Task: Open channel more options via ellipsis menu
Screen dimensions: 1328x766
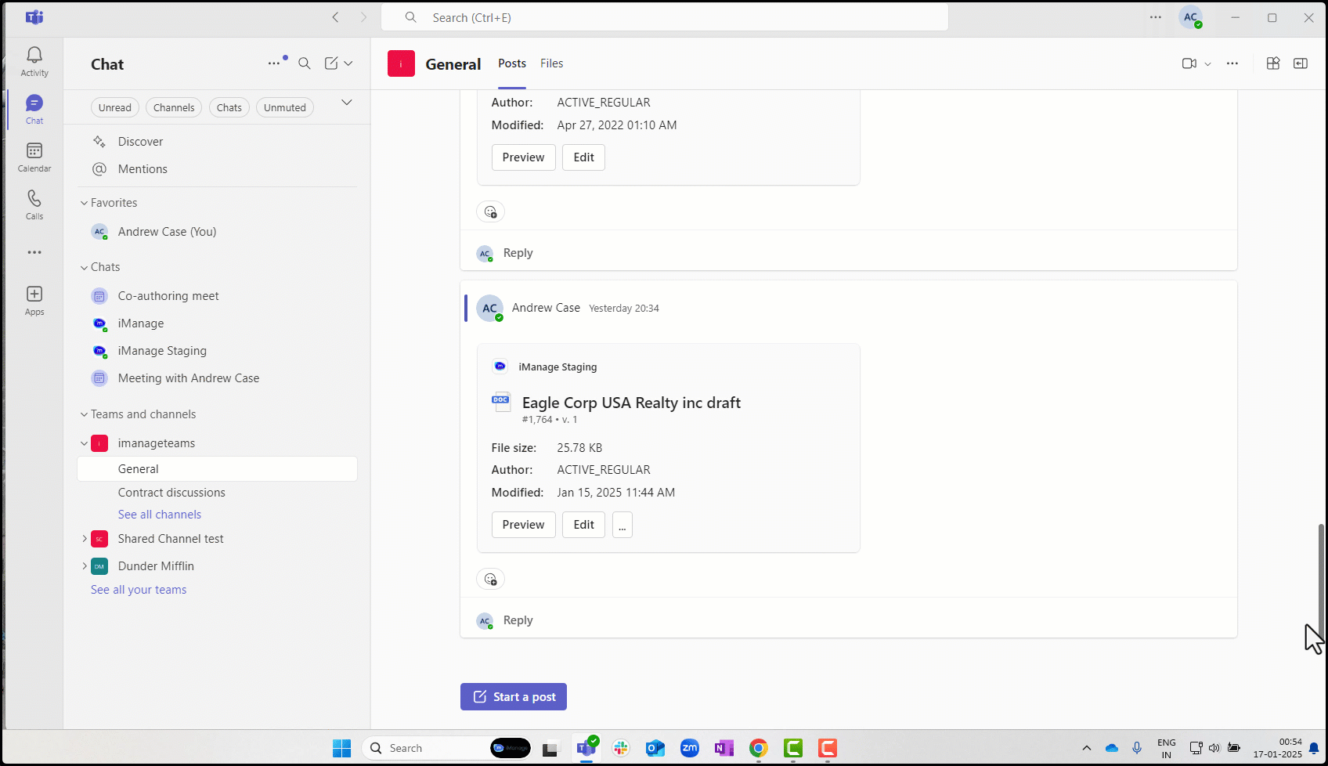Action: [1232, 63]
